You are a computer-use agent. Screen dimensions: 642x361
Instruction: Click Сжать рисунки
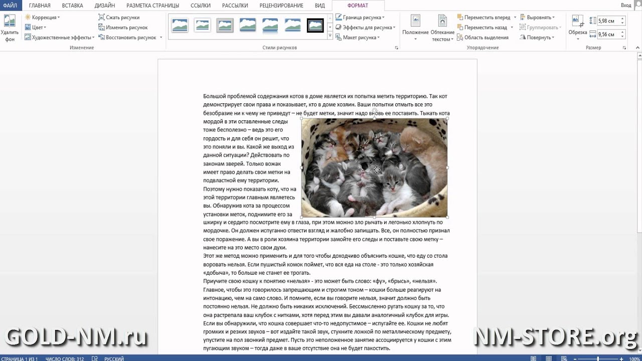[x=119, y=18]
